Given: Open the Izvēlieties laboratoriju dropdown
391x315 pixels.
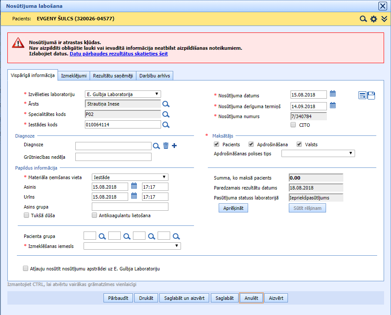Looking at the screenshot, I should 123,94.
